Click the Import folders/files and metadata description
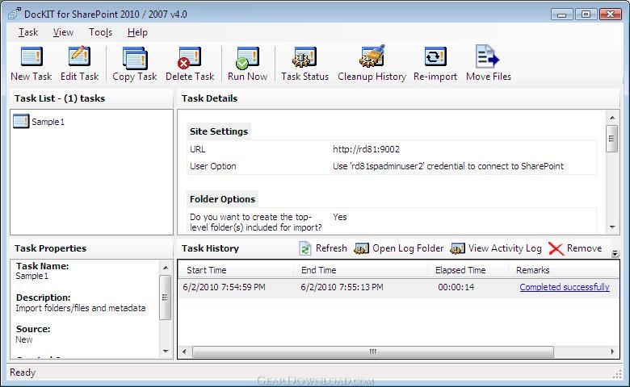 click(81, 308)
